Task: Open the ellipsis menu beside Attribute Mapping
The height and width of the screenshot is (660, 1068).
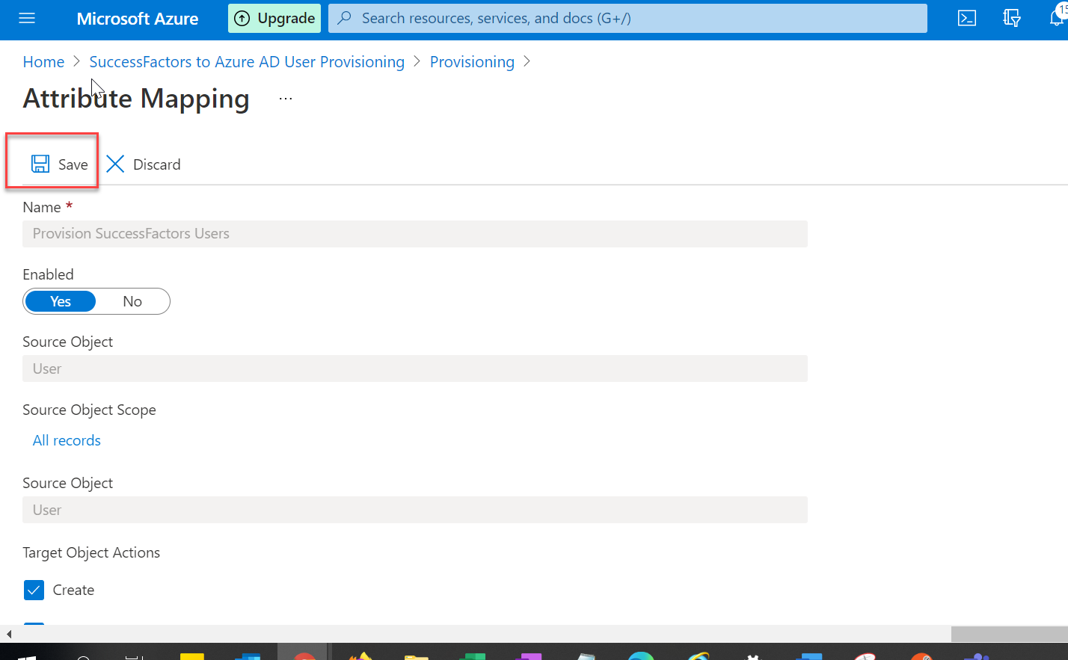Action: click(284, 97)
